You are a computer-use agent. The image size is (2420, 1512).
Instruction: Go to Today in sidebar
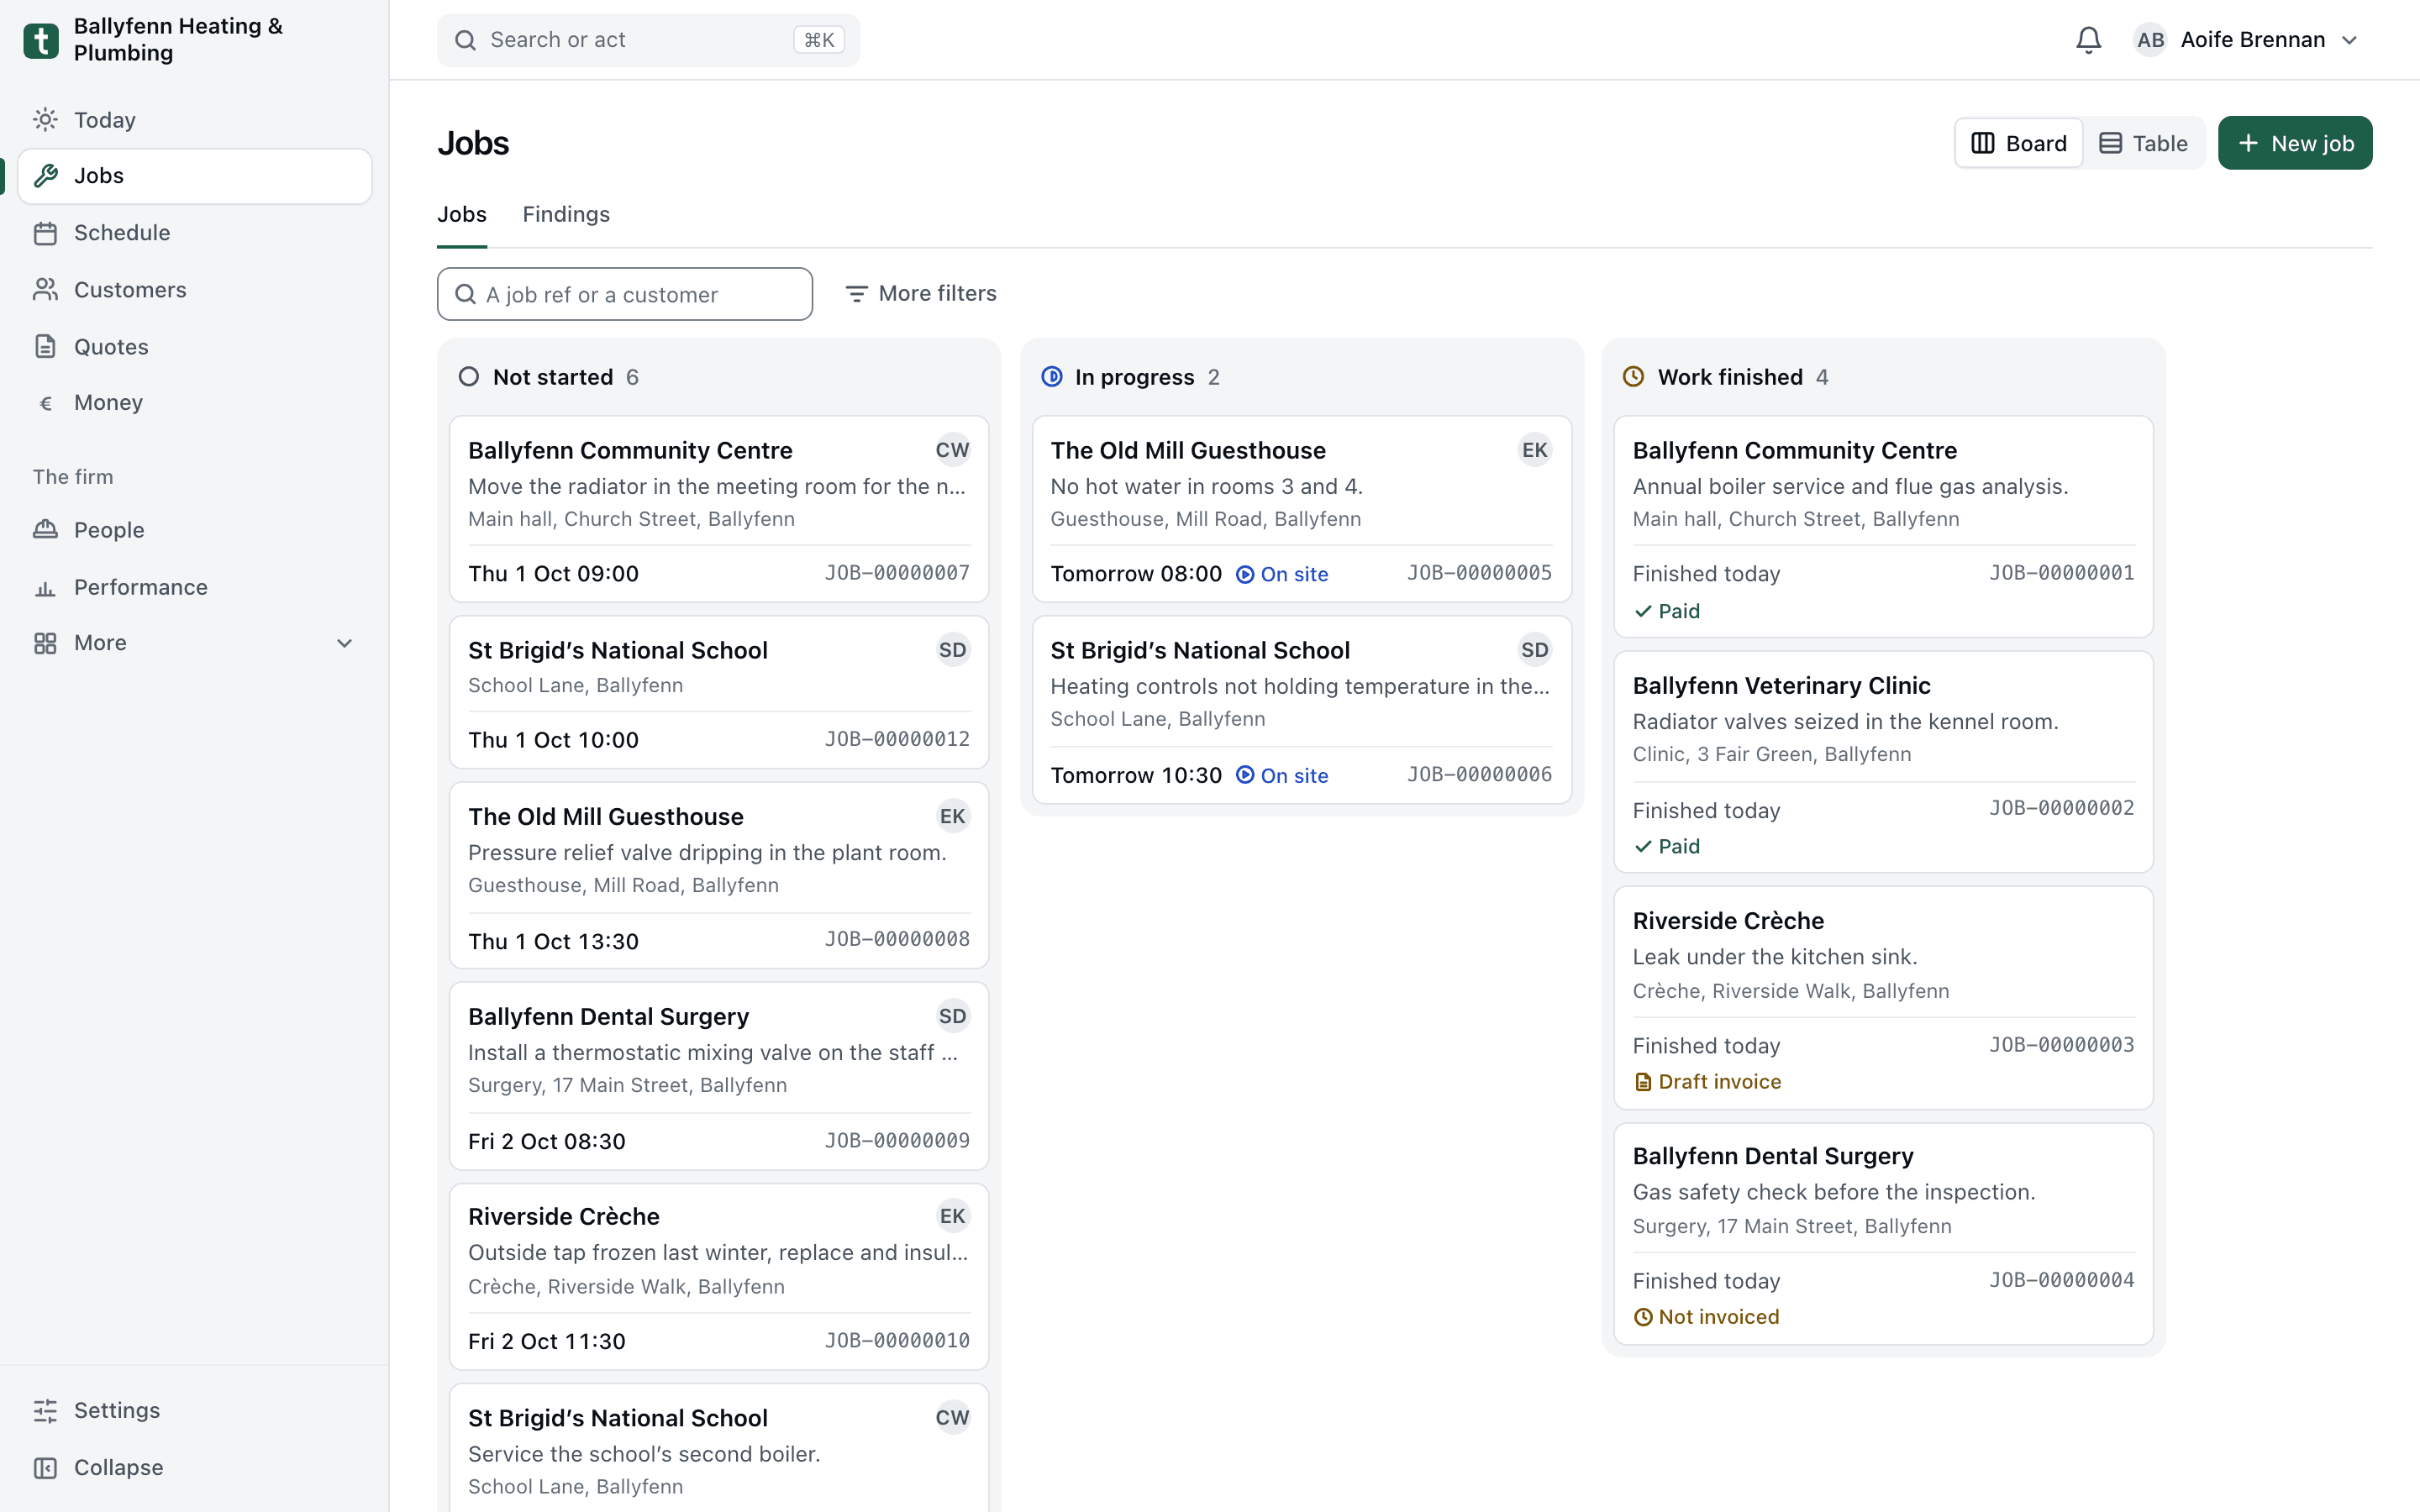click(194, 120)
